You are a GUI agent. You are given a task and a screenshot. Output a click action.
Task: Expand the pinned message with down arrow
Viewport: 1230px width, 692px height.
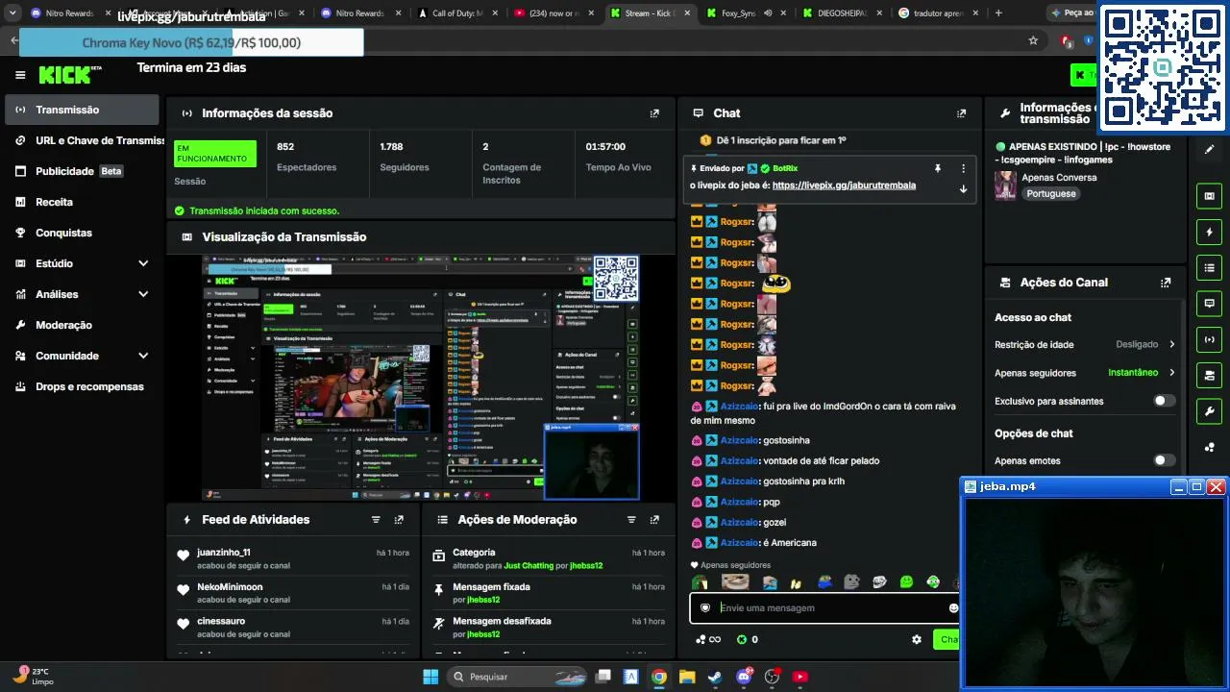point(963,189)
